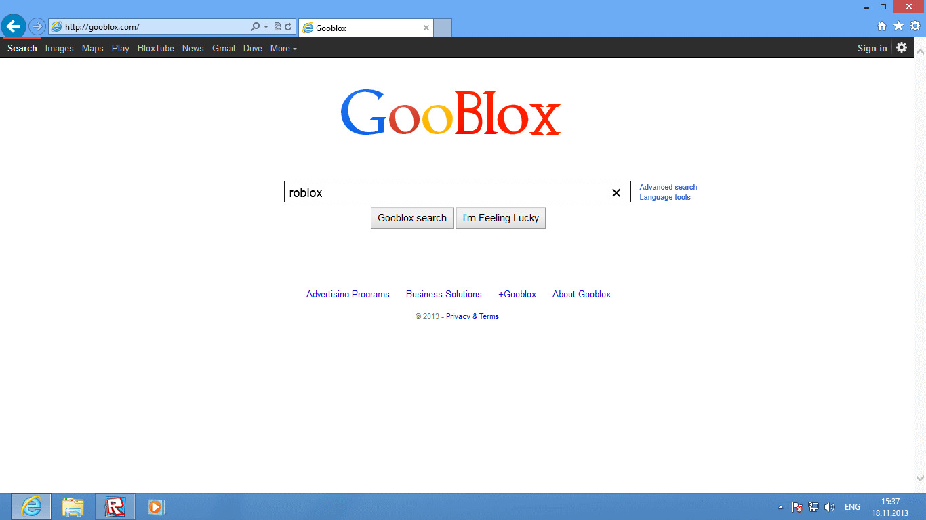
Task: Open Maps in the Gooblox navbar
Action: click(x=93, y=48)
